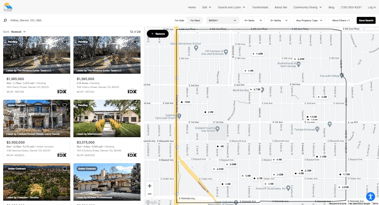This screenshot has width=379, height=205.
Task: Expand the Community Giving menu
Action: [308, 7]
